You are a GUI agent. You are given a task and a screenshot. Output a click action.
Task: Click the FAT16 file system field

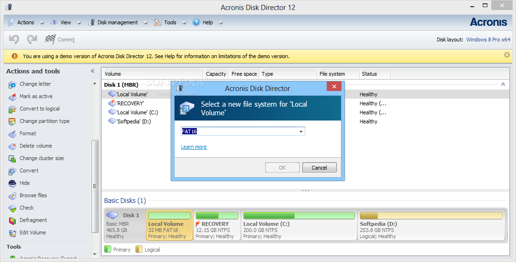click(243, 131)
